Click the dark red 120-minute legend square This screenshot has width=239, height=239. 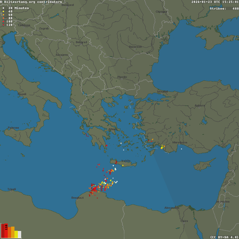[x=3, y=25]
